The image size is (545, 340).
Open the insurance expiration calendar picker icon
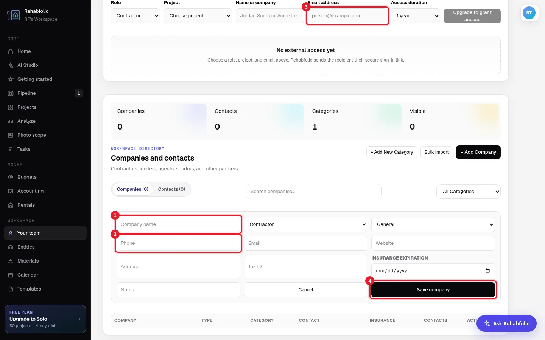(x=487, y=270)
